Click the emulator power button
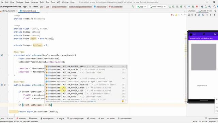Screen dimensions: 218x123 [189, 15]
